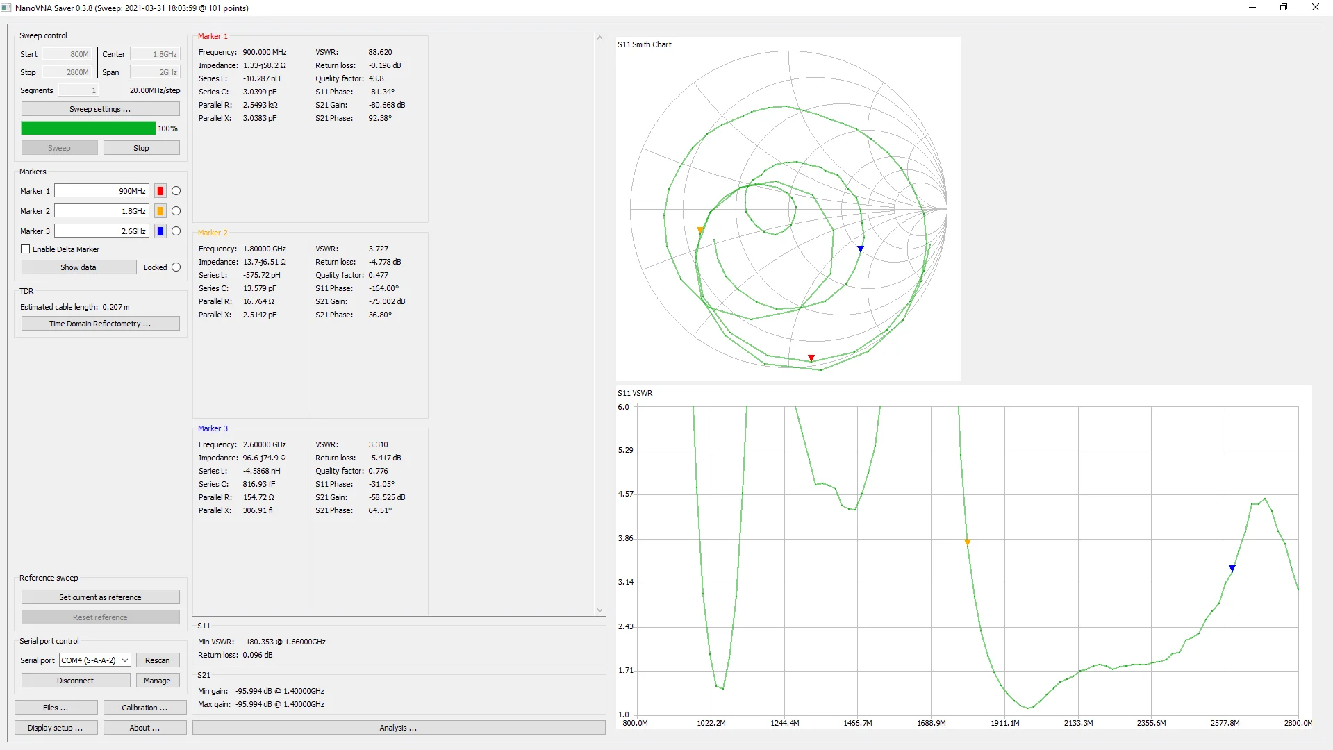This screenshot has width=1333, height=750.
Task: Open the Calibration window
Action: coord(144,708)
